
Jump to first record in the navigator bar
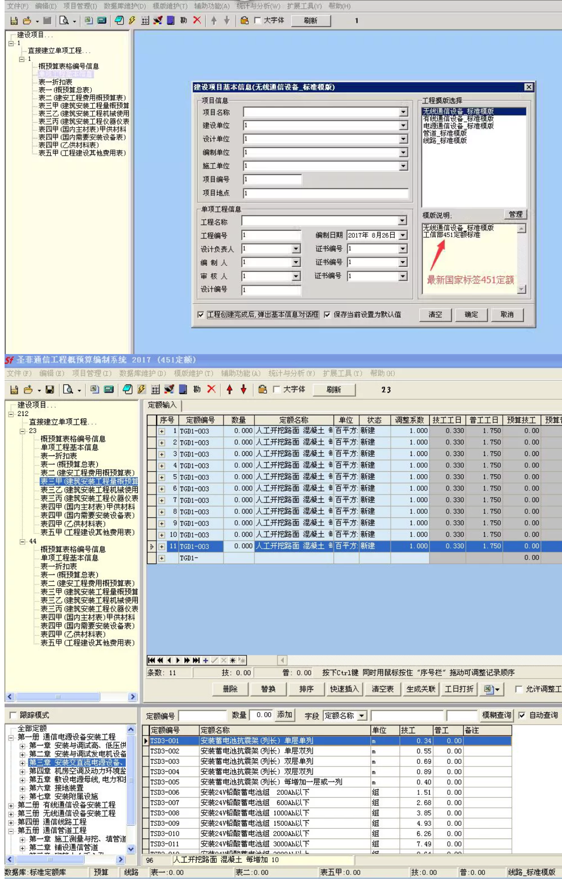151,660
